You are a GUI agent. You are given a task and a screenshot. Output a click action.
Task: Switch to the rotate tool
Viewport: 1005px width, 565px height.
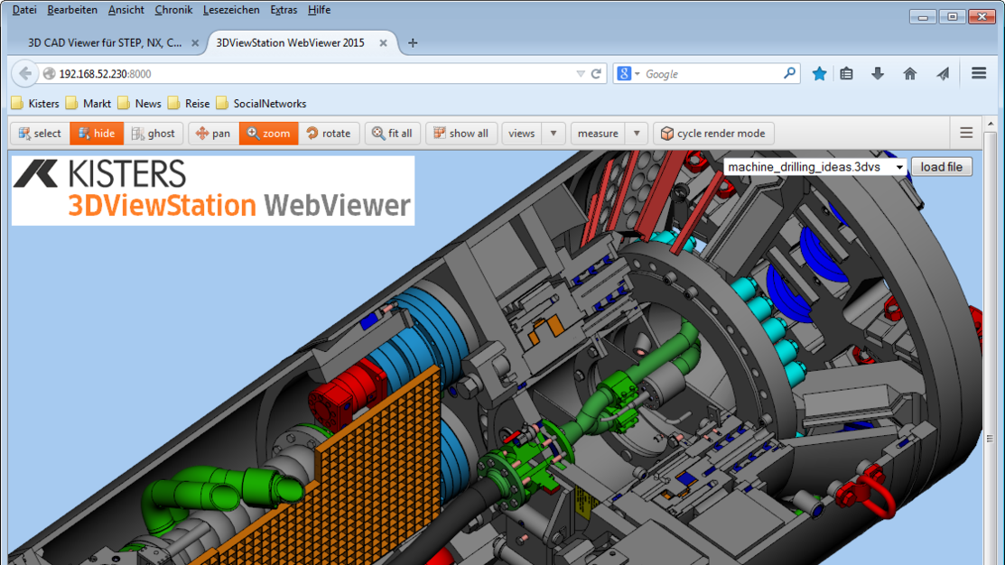(x=329, y=134)
